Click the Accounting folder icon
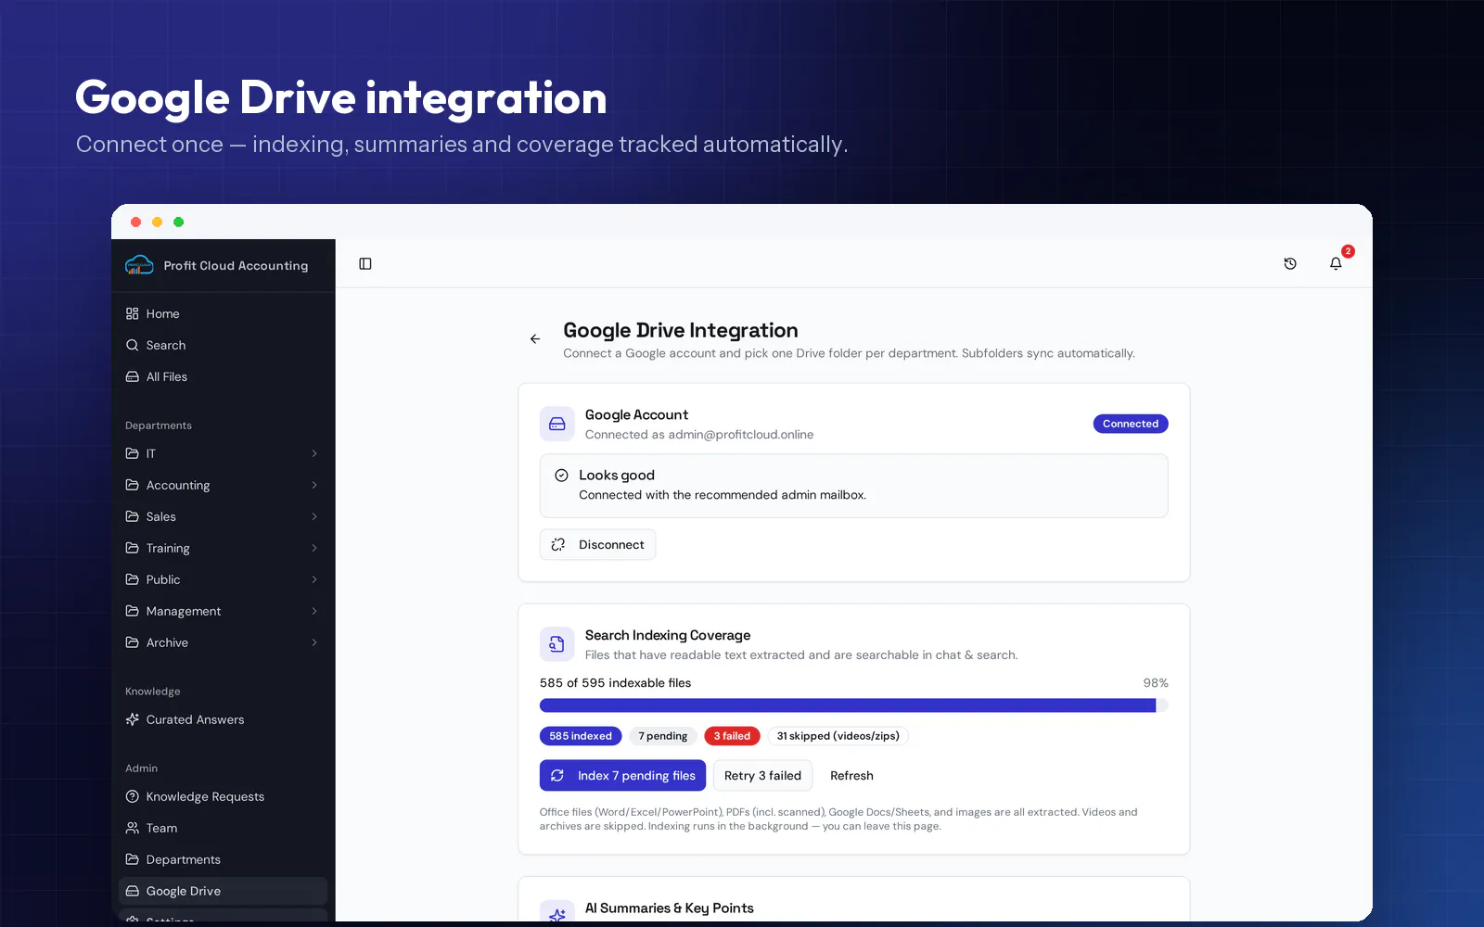1484x927 pixels. (133, 486)
